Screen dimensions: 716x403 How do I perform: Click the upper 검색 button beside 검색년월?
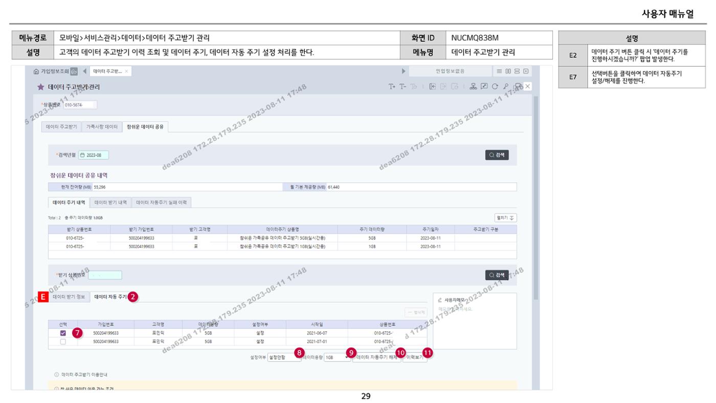pyautogui.click(x=497, y=154)
